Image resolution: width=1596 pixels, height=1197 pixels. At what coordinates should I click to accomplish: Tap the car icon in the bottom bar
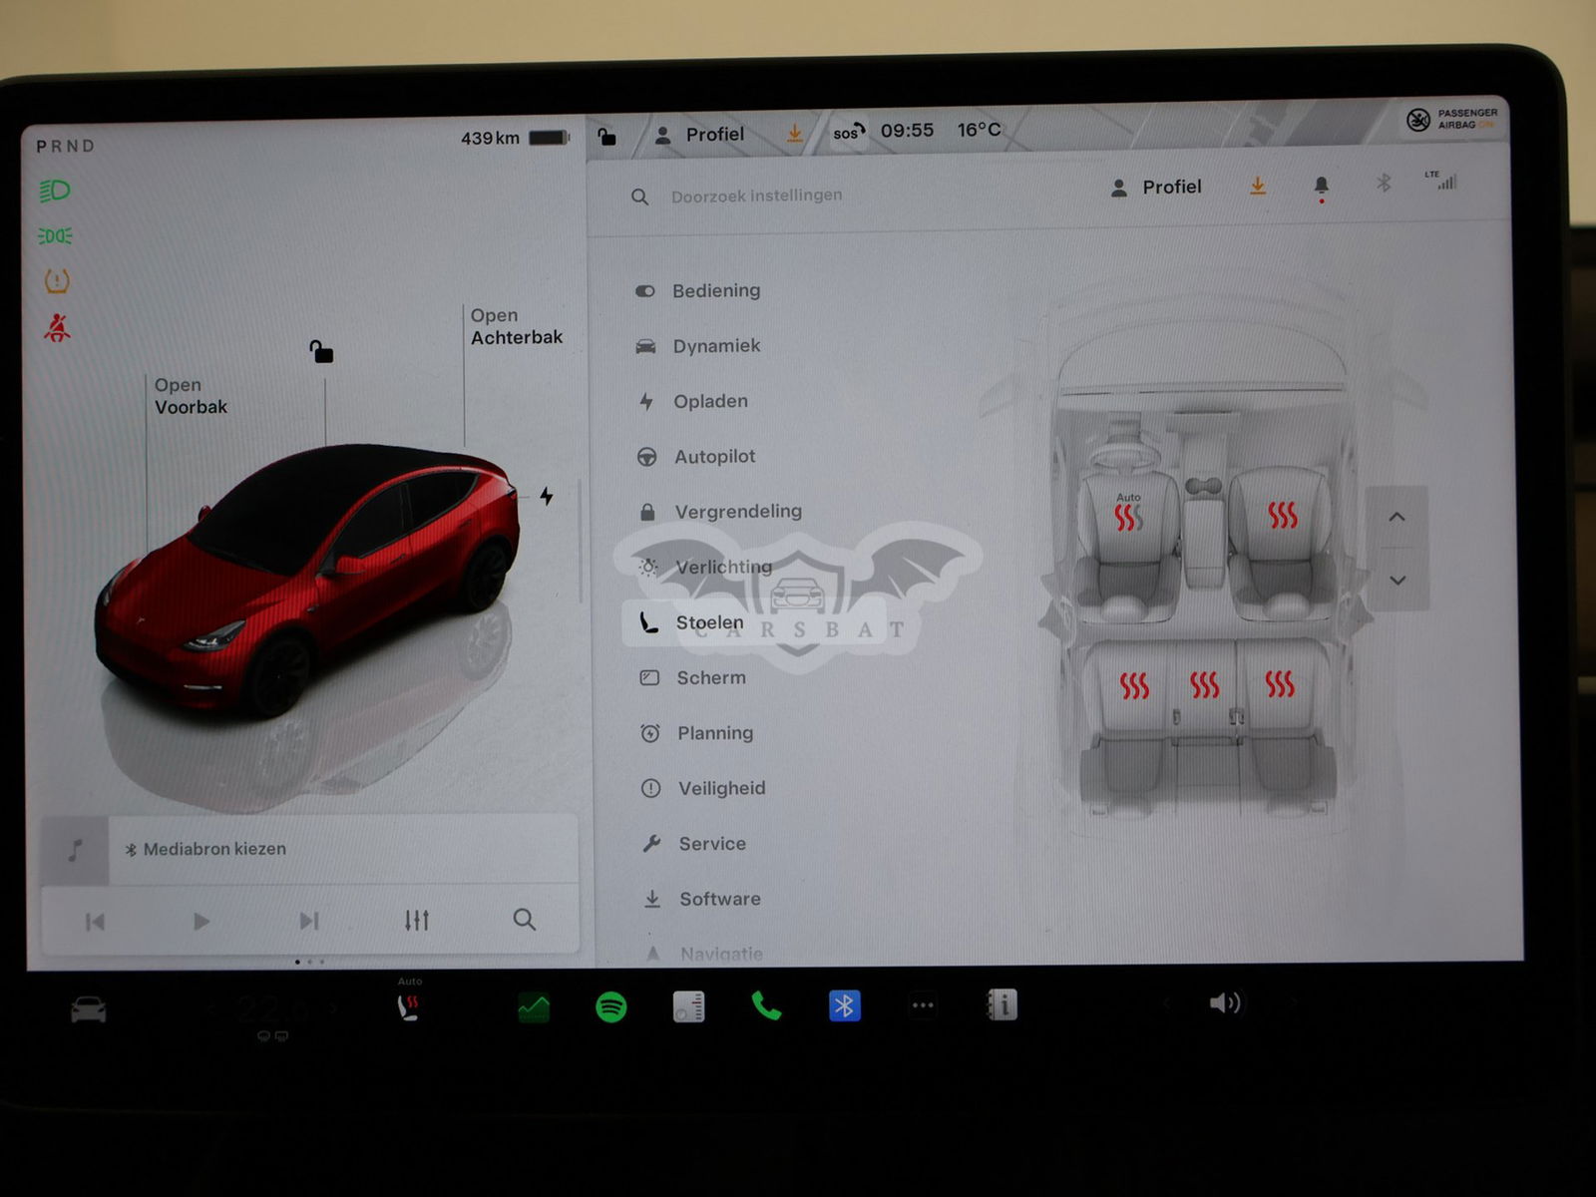(x=89, y=1010)
